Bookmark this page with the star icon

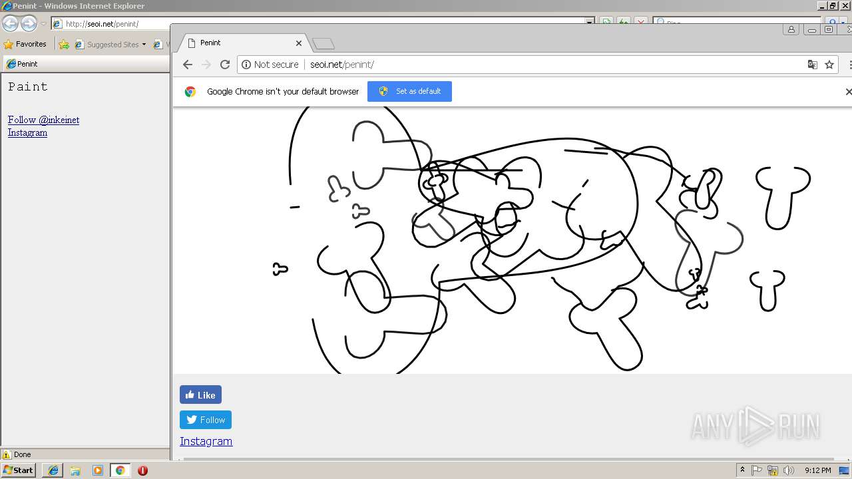[x=829, y=65]
